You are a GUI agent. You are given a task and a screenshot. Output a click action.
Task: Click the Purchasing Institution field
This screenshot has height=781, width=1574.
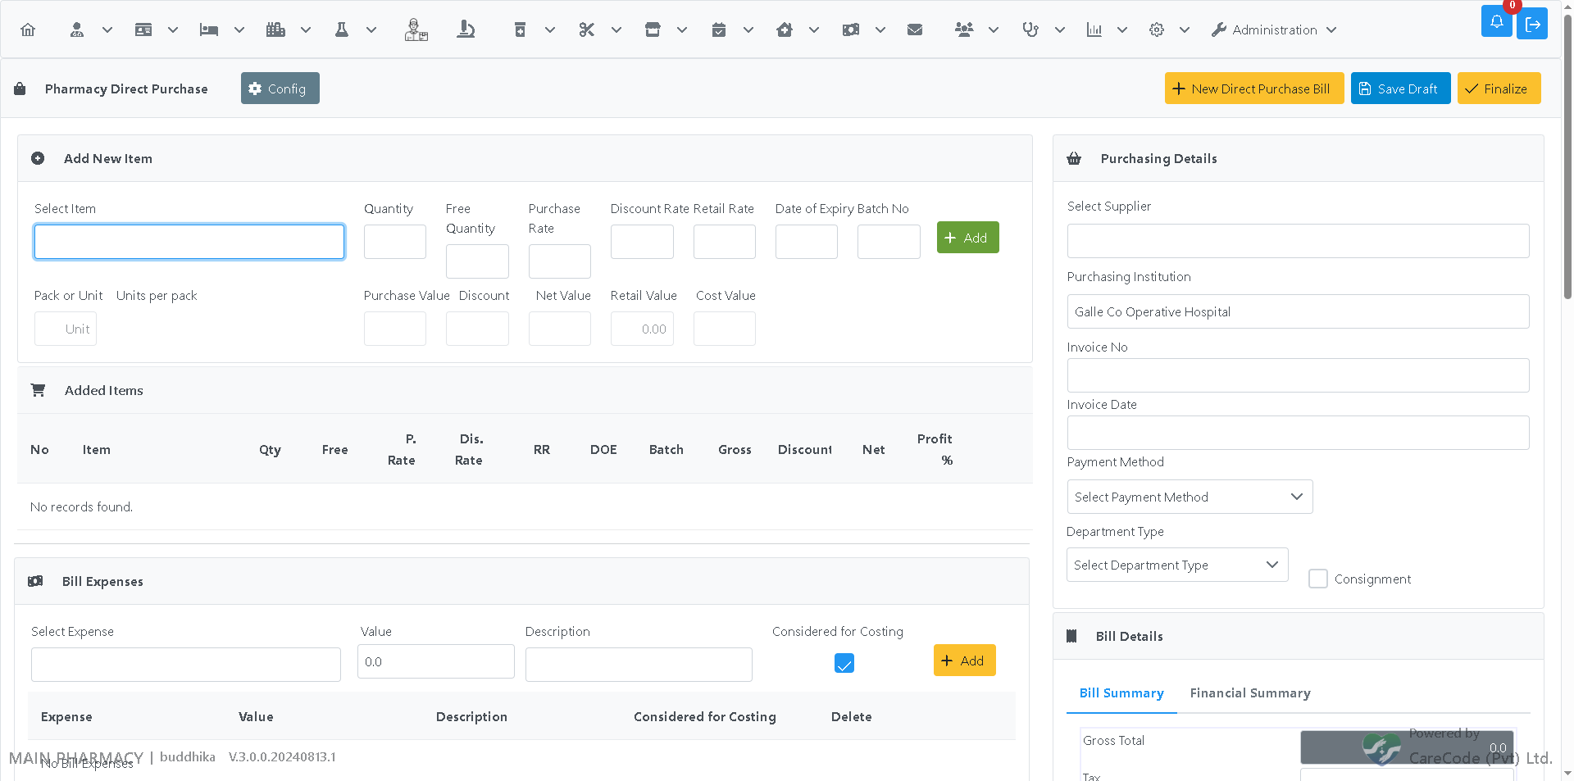(1298, 311)
